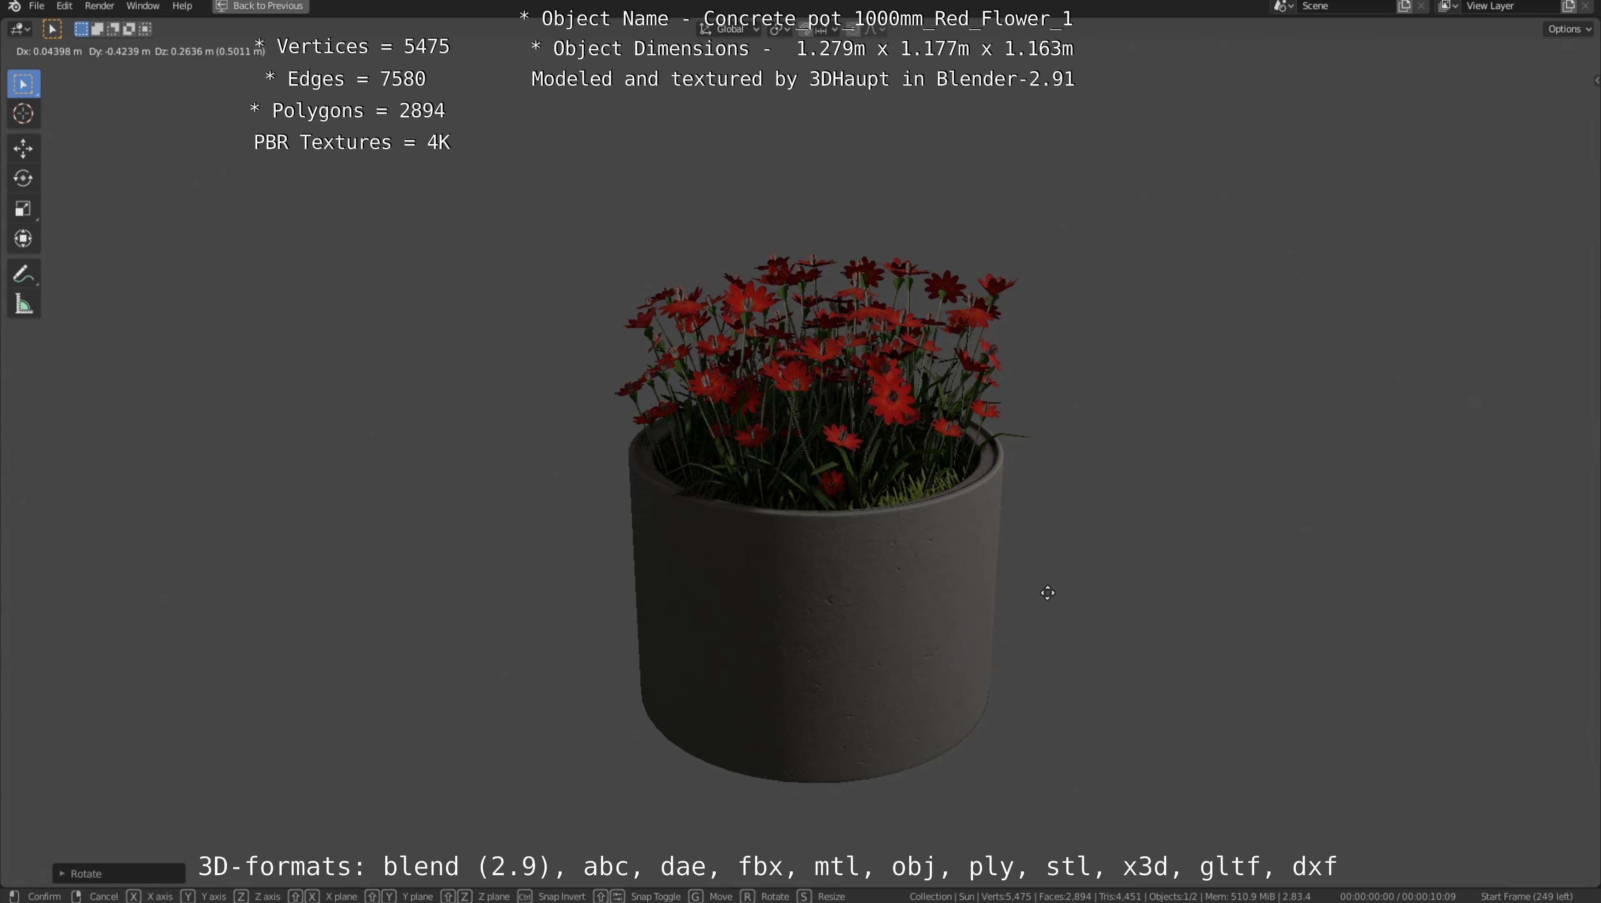Click the Y plane hint label
1601x903 pixels.
(x=418, y=896)
